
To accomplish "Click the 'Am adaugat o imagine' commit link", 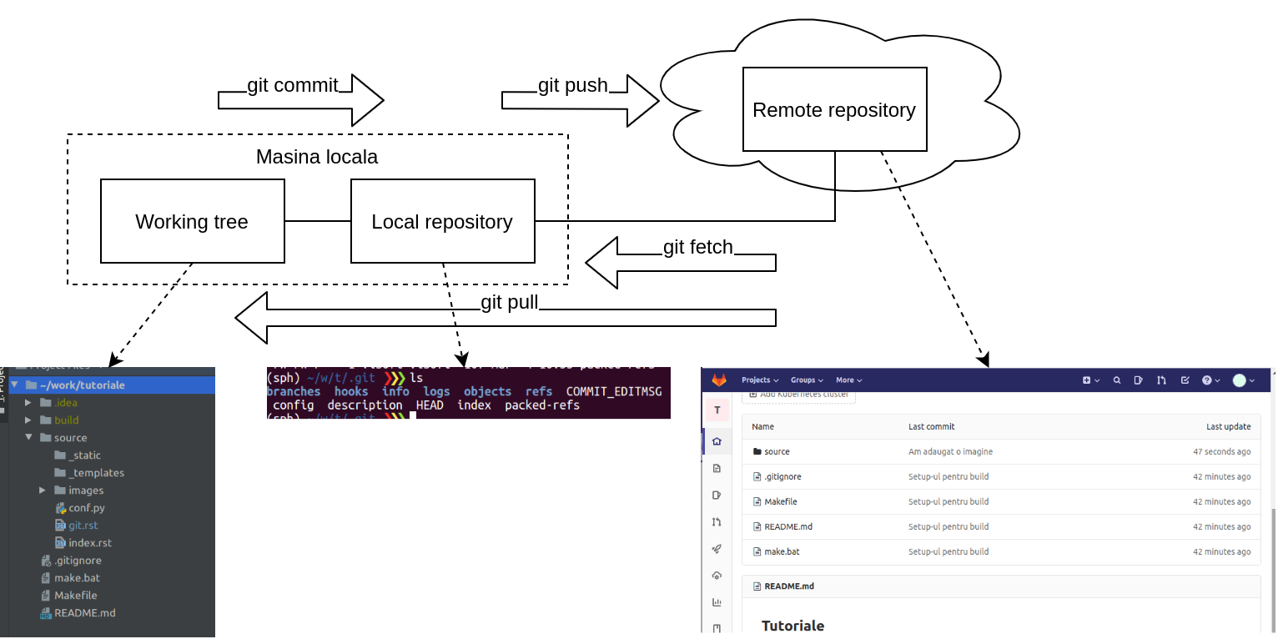I will point(950,452).
